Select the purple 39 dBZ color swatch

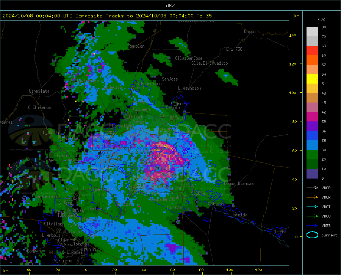(x=312, y=126)
